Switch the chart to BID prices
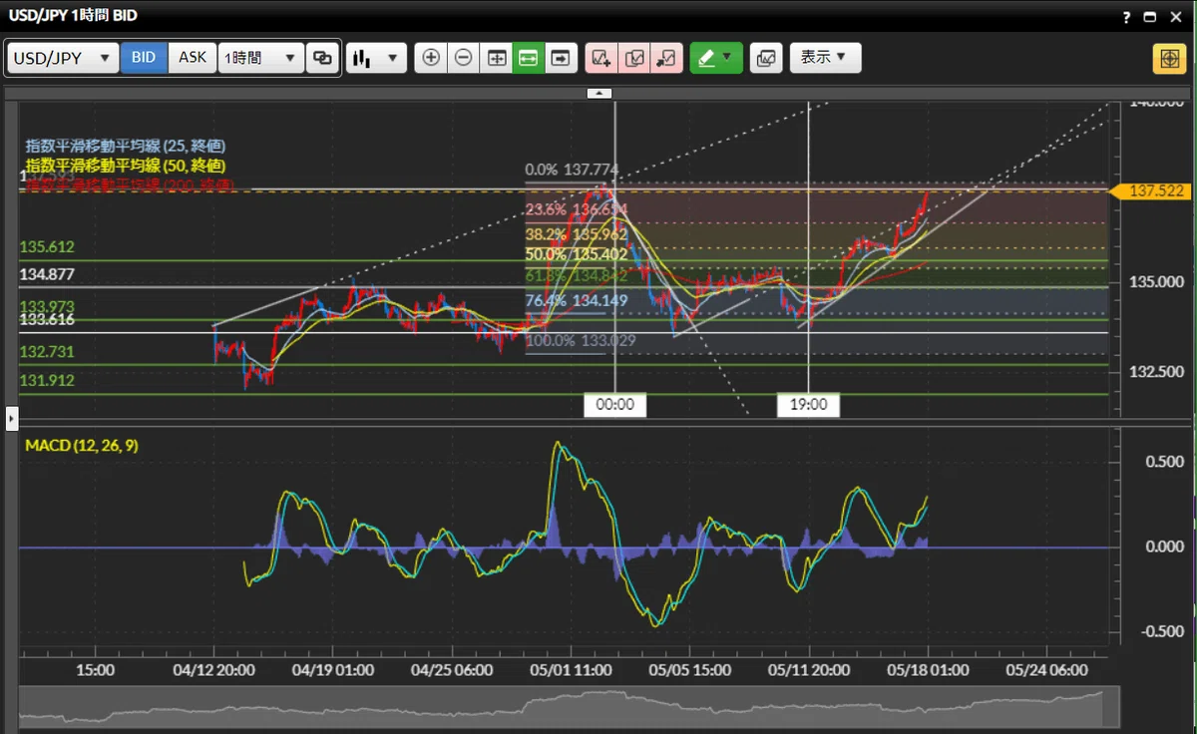The image size is (1197, 734). 144,58
